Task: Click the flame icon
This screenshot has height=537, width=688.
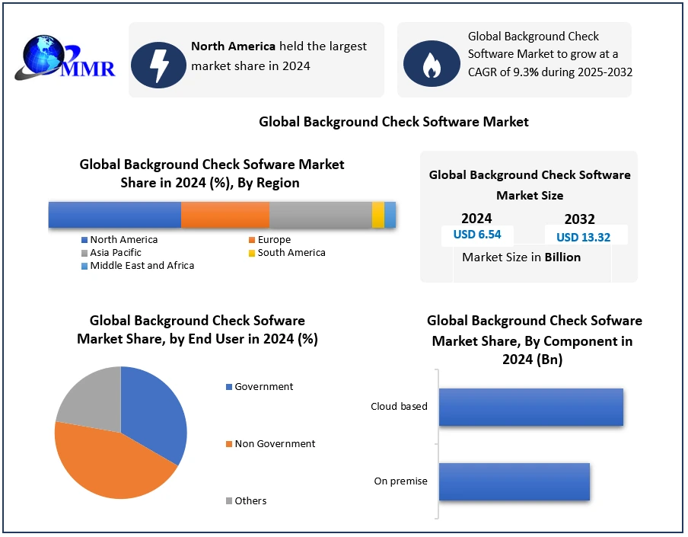Action: 431,64
